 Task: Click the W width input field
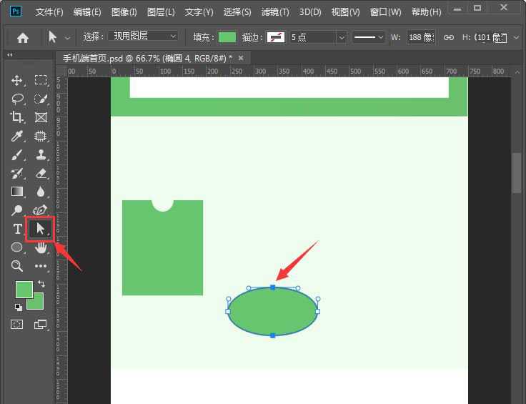point(422,37)
